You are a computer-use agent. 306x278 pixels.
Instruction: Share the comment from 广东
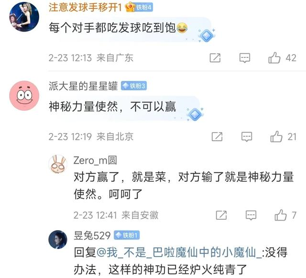pos(215,58)
